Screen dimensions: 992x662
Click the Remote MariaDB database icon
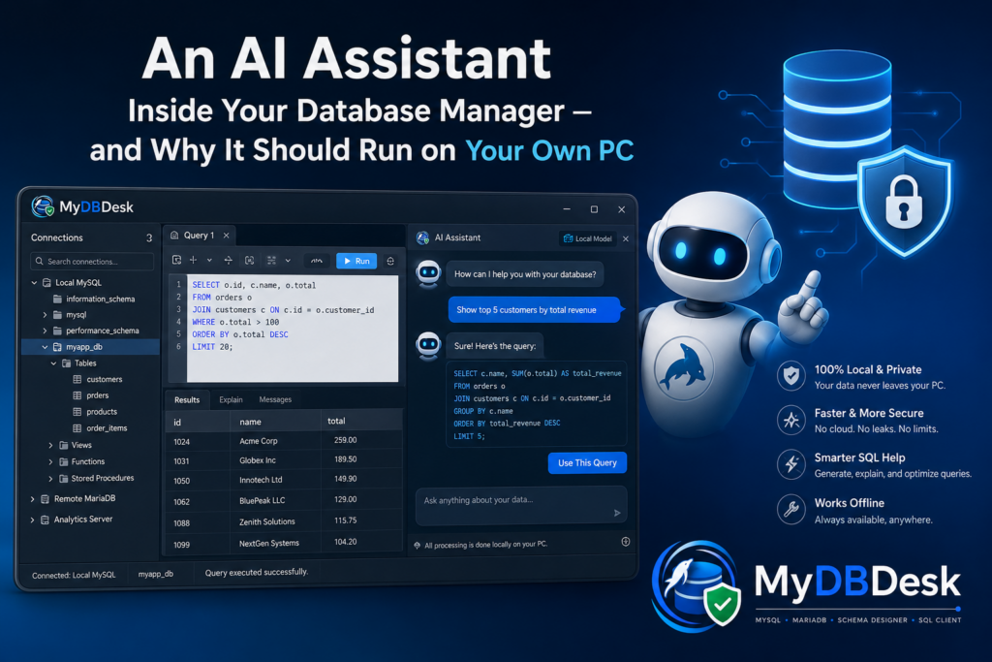click(45, 499)
